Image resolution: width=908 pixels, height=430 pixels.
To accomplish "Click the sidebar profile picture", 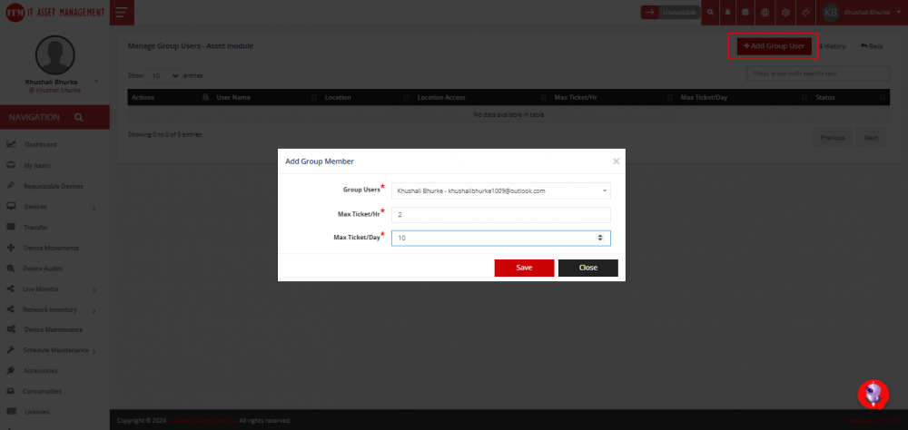I will coord(55,54).
